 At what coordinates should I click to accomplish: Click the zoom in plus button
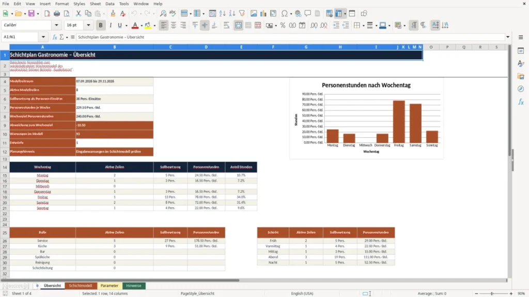click(511, 293)
